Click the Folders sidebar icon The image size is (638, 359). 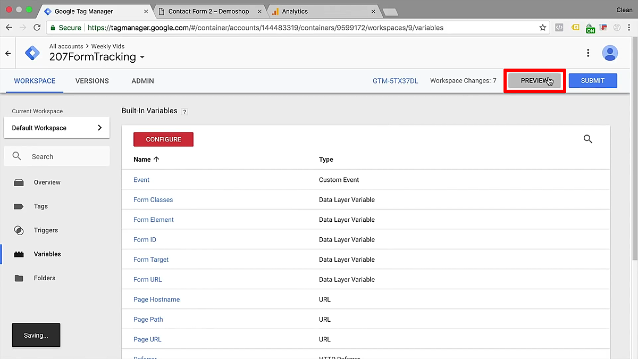19,278
